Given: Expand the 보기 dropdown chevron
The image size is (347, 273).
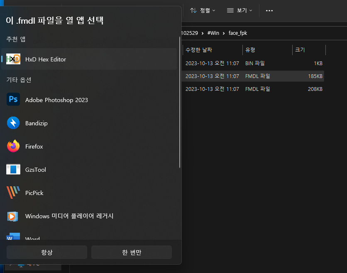Looking at the screenshot, I should [251, 10].
